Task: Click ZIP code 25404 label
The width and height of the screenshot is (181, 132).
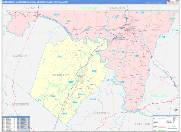Action: 94,71
